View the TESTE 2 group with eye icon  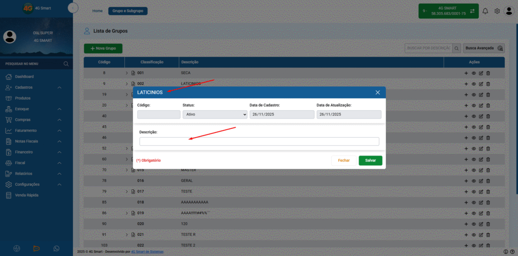473,245
